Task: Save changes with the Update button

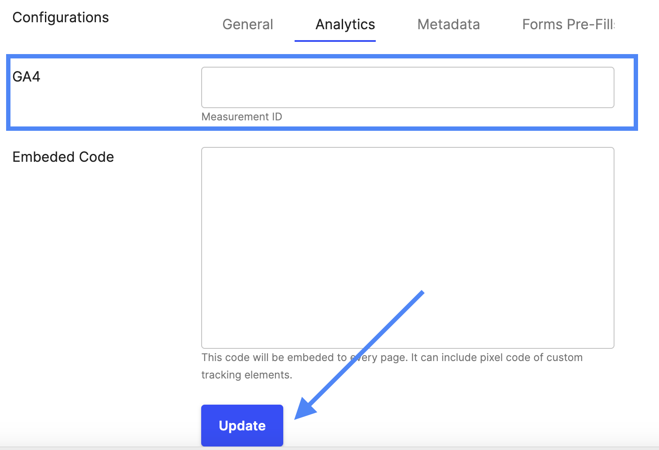Action: pyautogui.click(x=242, y=426)
